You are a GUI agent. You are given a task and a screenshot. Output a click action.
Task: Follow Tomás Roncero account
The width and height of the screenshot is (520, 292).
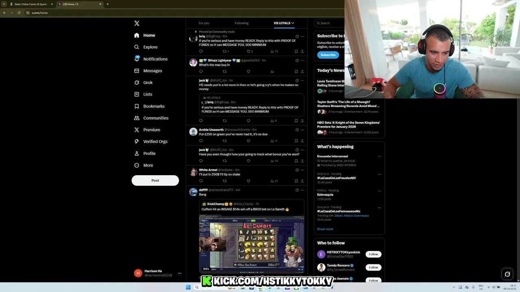pos(373,267)
